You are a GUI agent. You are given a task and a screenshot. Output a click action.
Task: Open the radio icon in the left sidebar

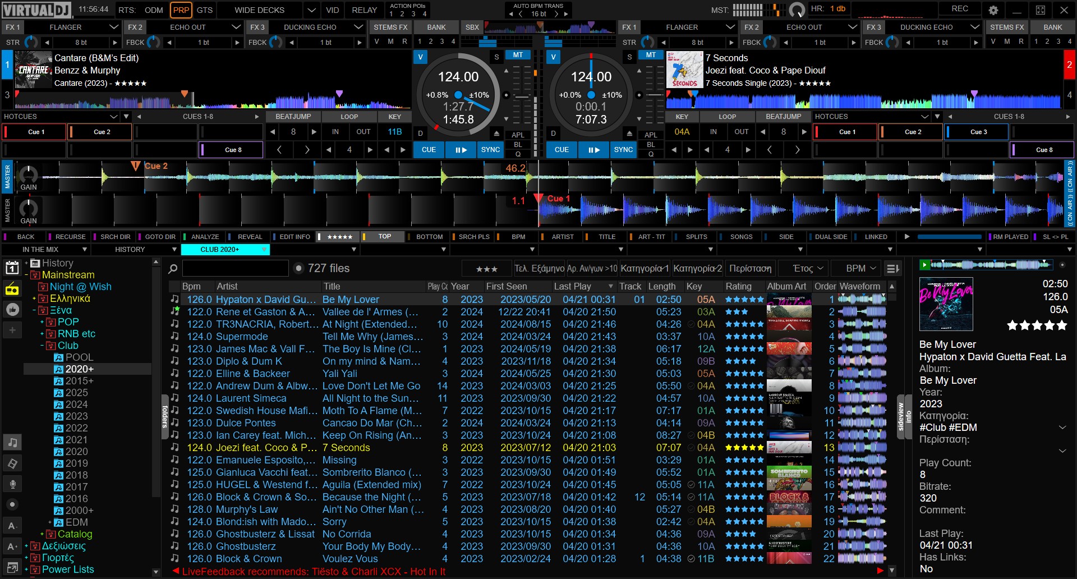[12, 289]
